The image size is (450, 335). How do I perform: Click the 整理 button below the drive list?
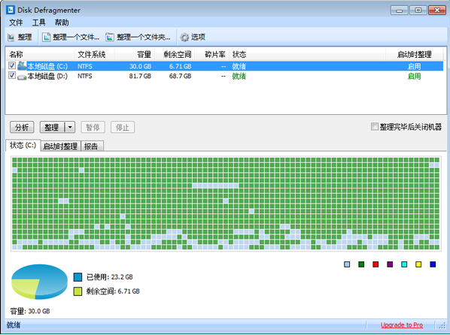(x=52, y=127)
